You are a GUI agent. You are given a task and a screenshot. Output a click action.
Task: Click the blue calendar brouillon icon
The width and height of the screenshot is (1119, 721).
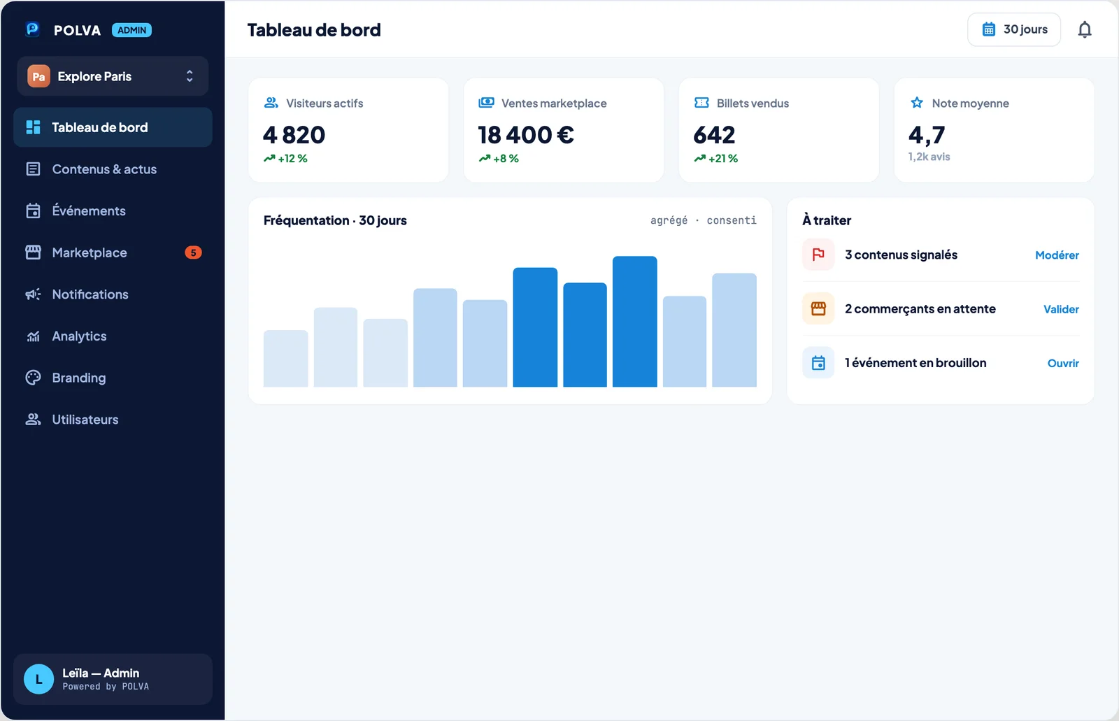(x=818, y=362)
